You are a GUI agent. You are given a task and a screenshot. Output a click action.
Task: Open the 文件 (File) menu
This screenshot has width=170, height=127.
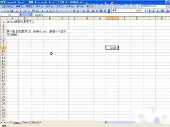pos(10,6)
